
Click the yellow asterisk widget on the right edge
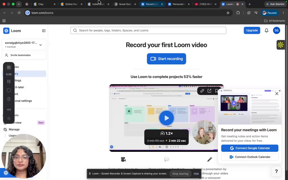280,45
